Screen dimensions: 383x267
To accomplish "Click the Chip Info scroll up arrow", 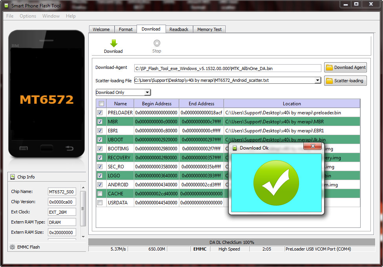I will 83,188.
